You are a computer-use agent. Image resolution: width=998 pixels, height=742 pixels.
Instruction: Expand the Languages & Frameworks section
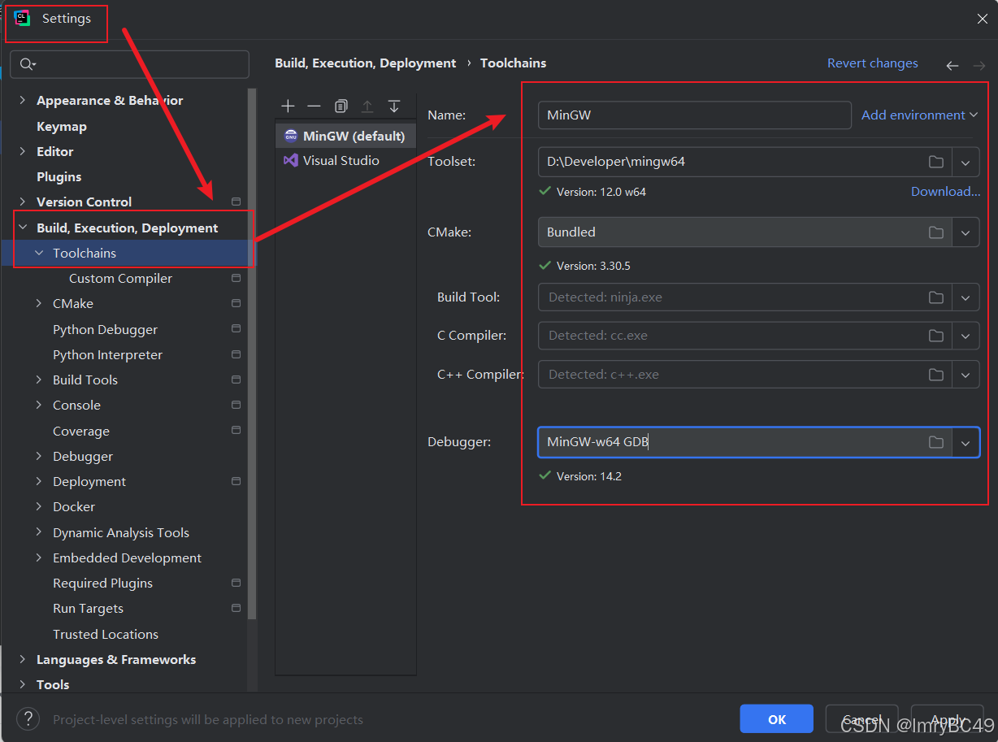pos(23,659)
